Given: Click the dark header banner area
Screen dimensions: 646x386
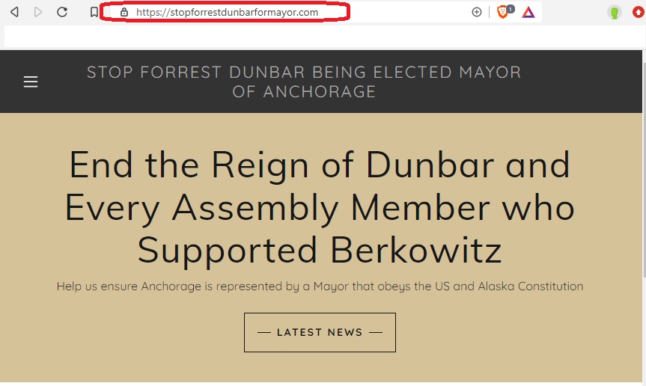Looking at the screenshot, I should click(321, 82).
